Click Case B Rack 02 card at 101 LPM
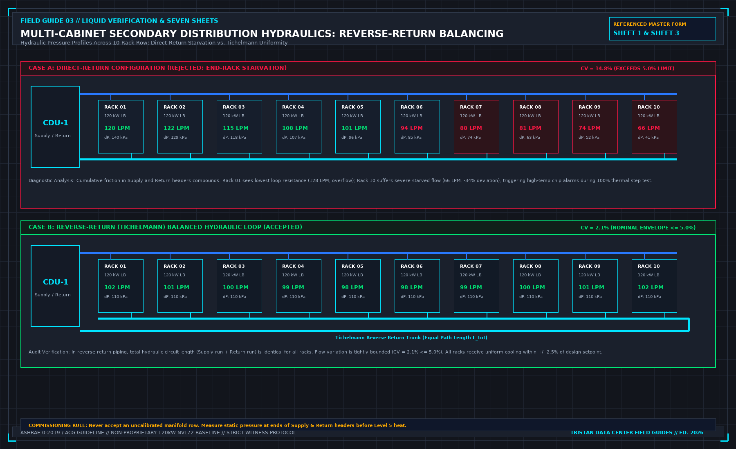The height and width of the screenshot is (449, 736). (180, 286)
